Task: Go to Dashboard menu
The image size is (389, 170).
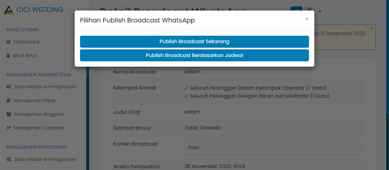Action: coord(26,42)
